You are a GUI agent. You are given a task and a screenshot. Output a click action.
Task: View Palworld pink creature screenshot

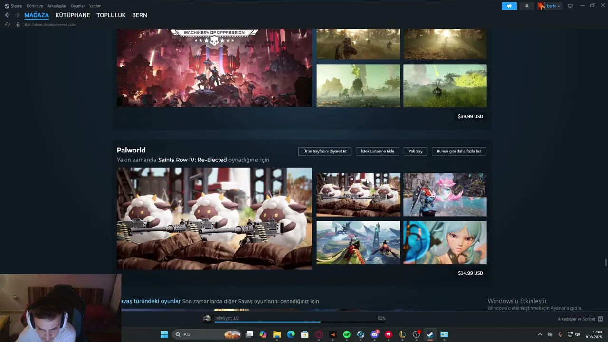click(x=445, y=195)
